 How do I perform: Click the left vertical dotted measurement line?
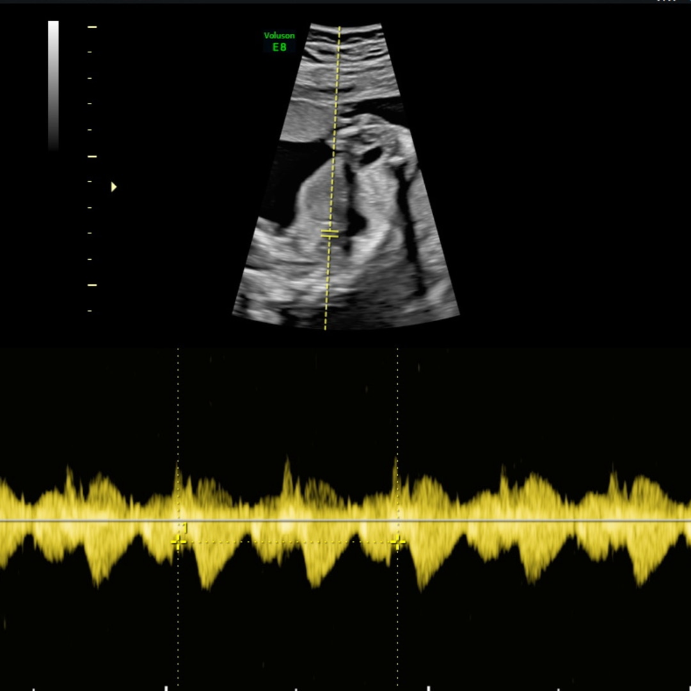[x=178, y=397]
